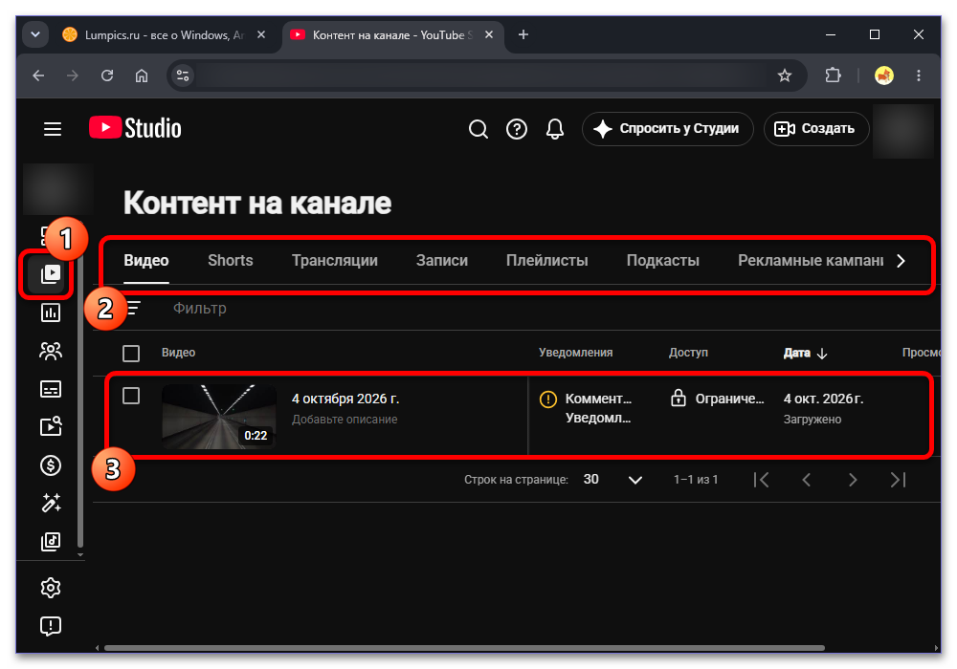957x669 pixels.
Task: Switch to the Shorts tab
Action: (230, 261)
